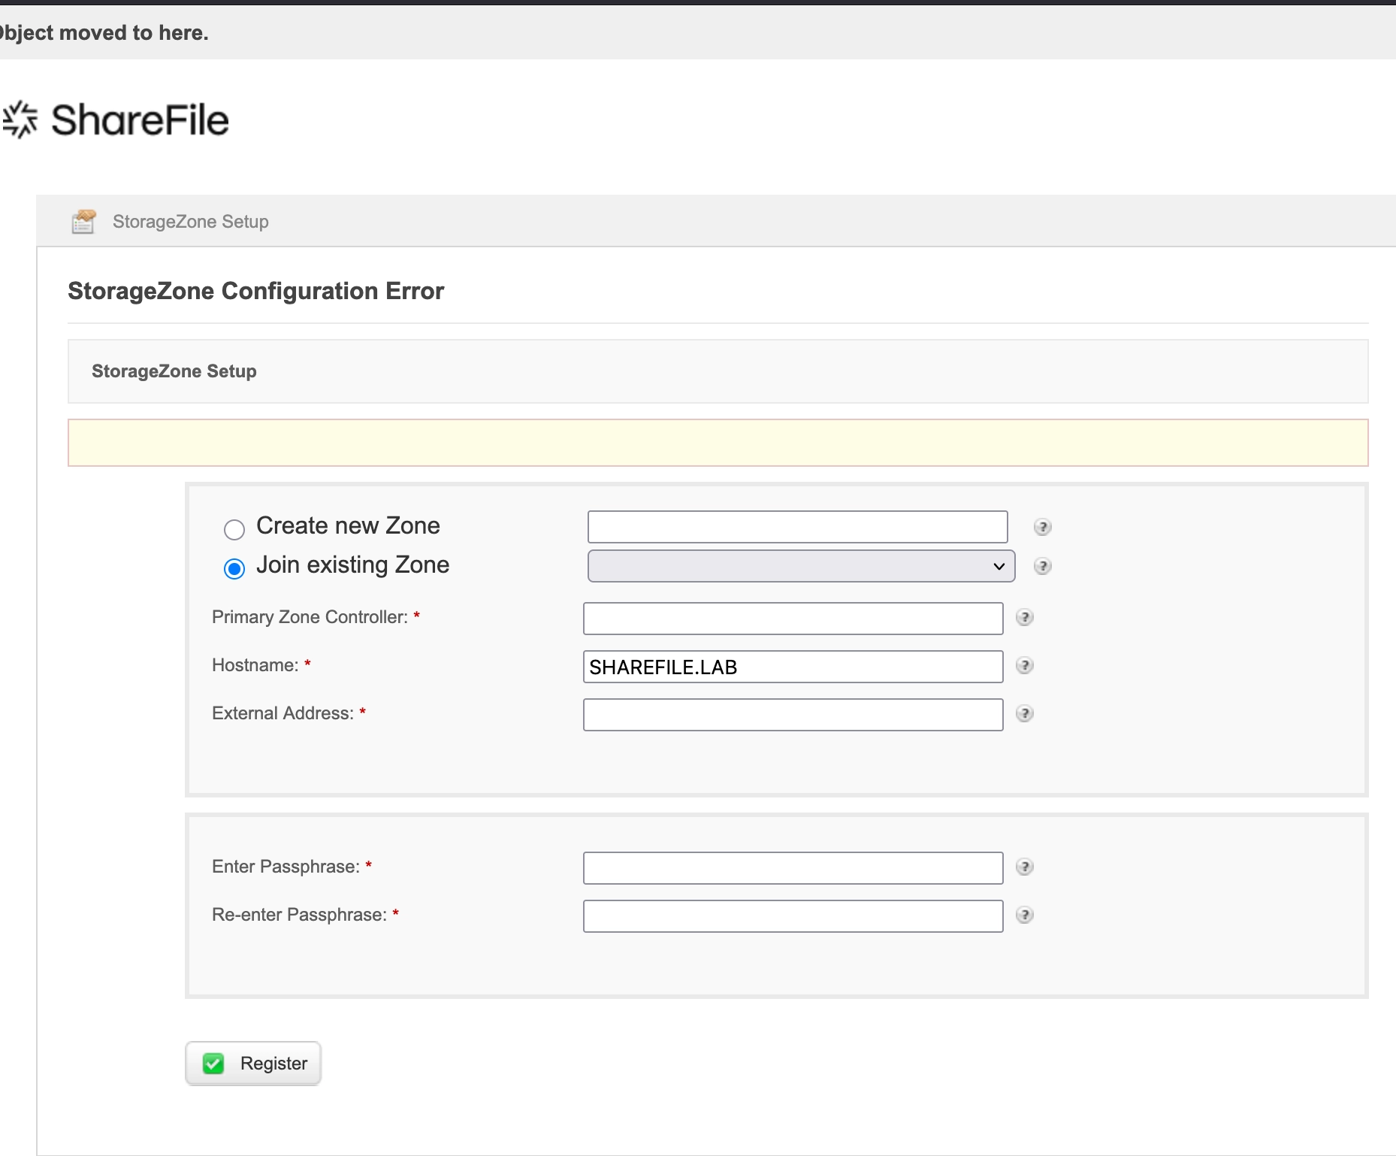Open help for Enter Passphrase field

pyautogui.click(x=1024, y=867)
